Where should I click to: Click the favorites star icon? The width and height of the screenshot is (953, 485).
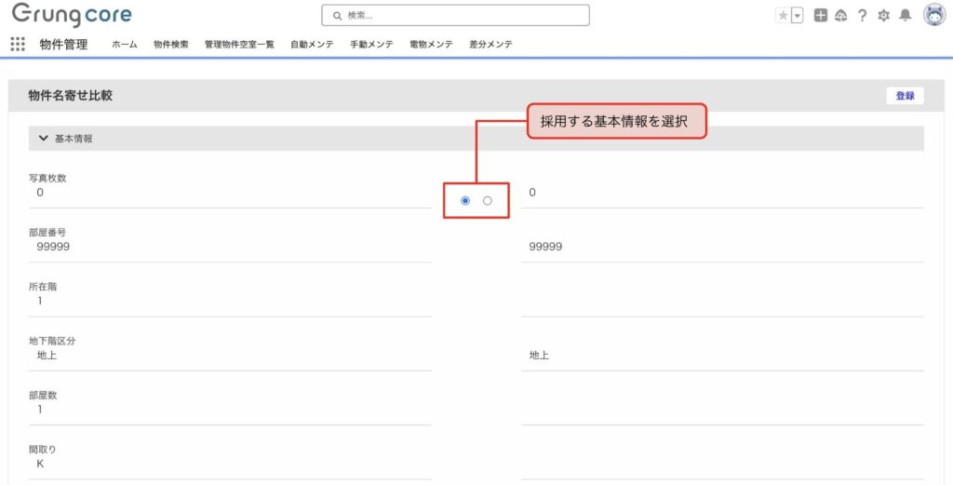783,16
